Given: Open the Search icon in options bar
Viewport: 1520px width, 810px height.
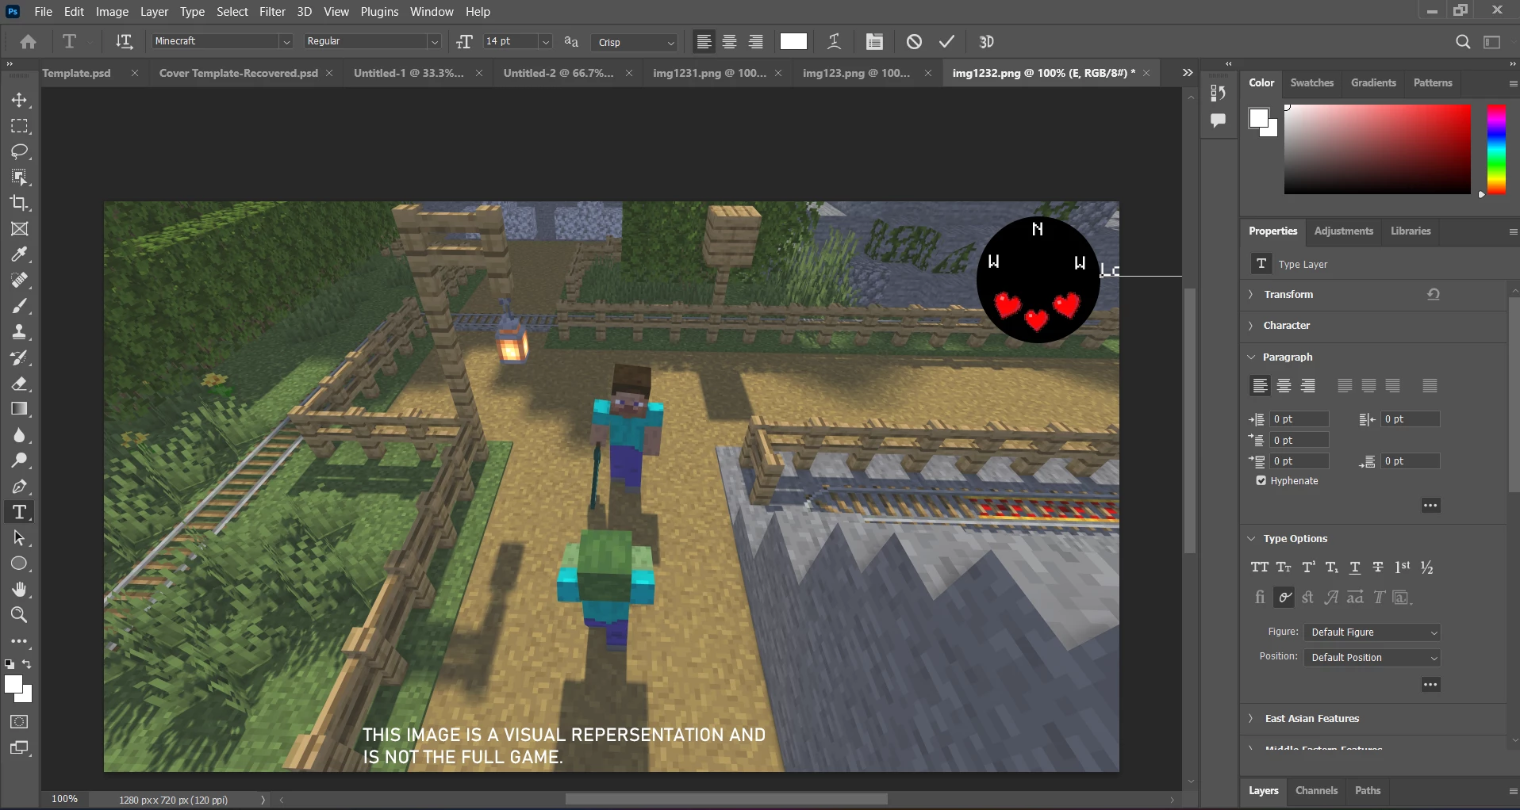Looking at the screenshot, I should point(1463,42).
